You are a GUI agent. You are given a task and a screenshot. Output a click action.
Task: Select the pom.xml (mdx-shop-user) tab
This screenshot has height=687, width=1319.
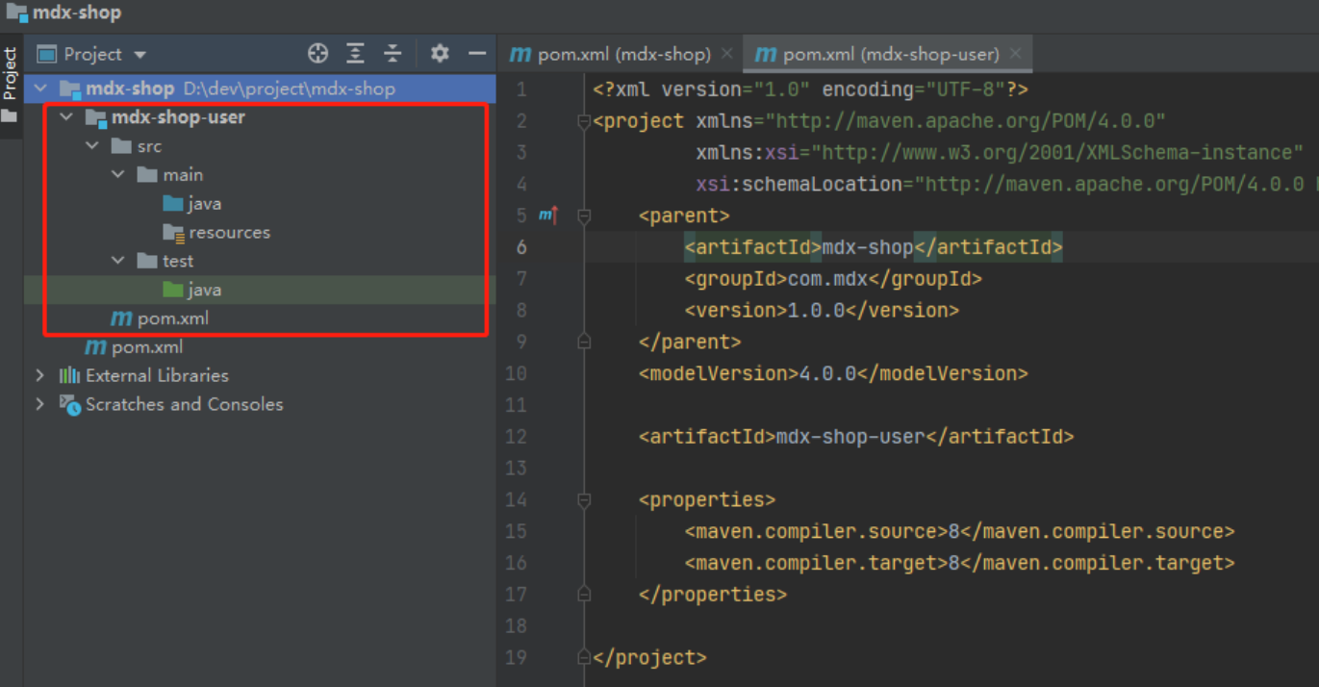(890, 55)
